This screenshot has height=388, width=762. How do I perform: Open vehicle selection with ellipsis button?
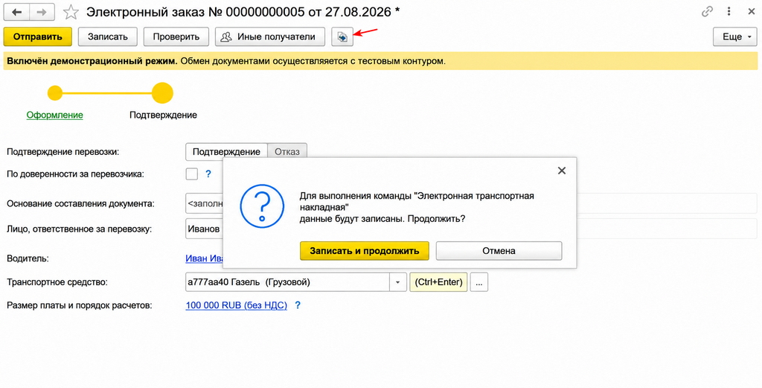click(x=479, y=282)
